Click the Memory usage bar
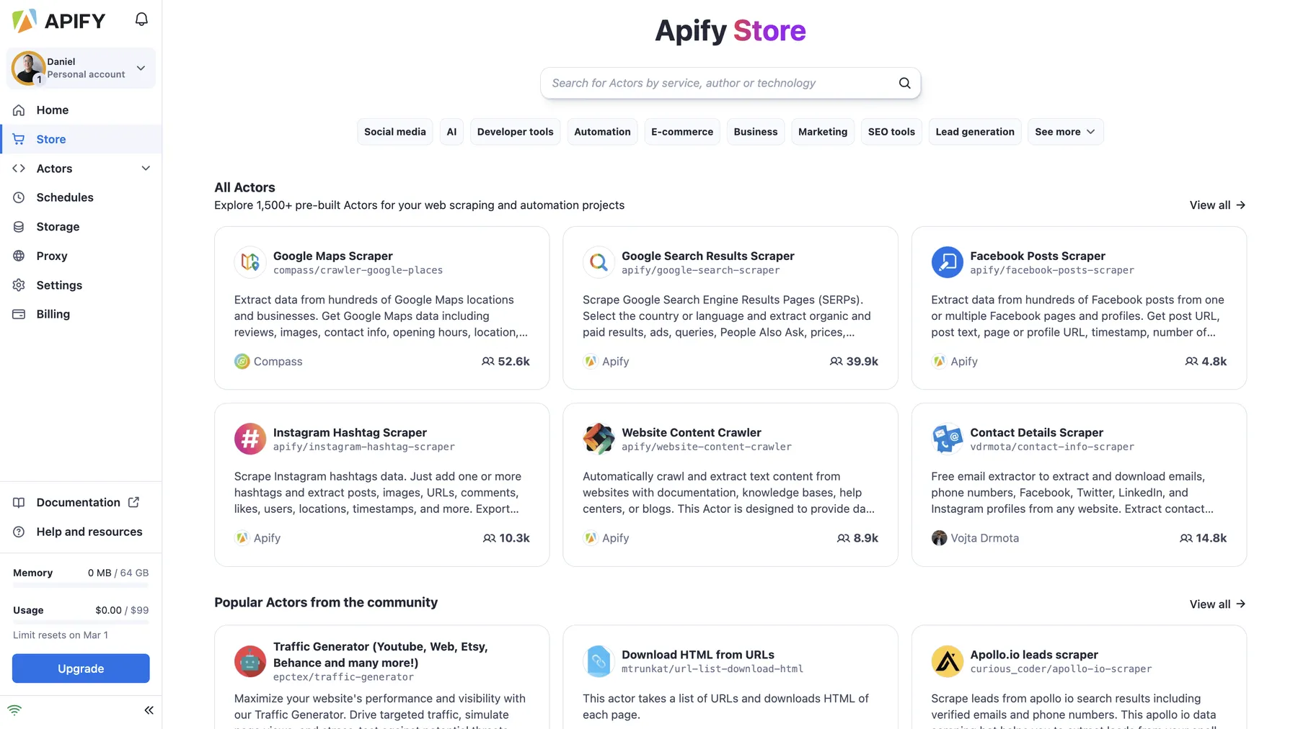Viewport: 1298px width, 729px height. coord(81,586)
